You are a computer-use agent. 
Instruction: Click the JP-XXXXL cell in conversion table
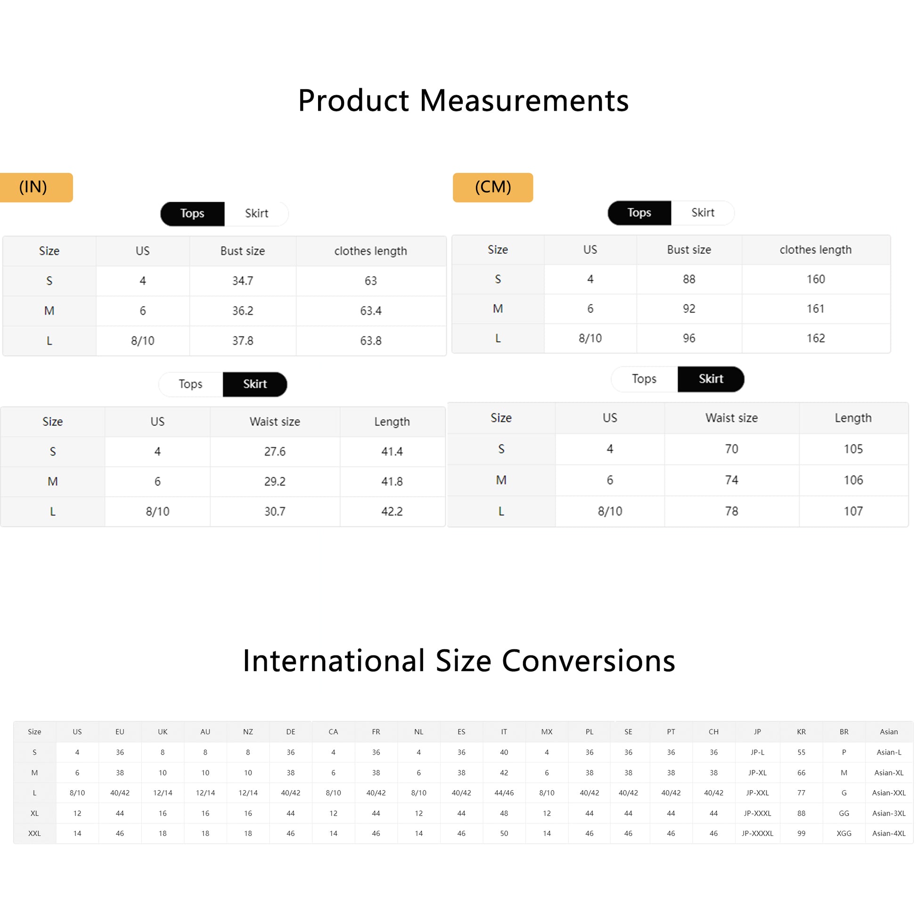(x=757, y=833)
